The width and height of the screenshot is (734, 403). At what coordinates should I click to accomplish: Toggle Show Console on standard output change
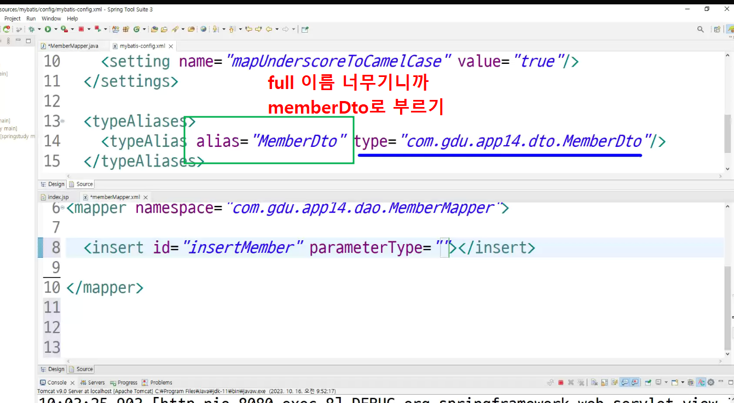625,382
